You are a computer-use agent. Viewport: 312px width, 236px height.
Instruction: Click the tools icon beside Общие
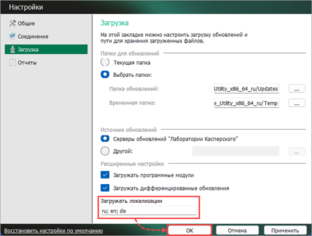[x=12, y=23]
